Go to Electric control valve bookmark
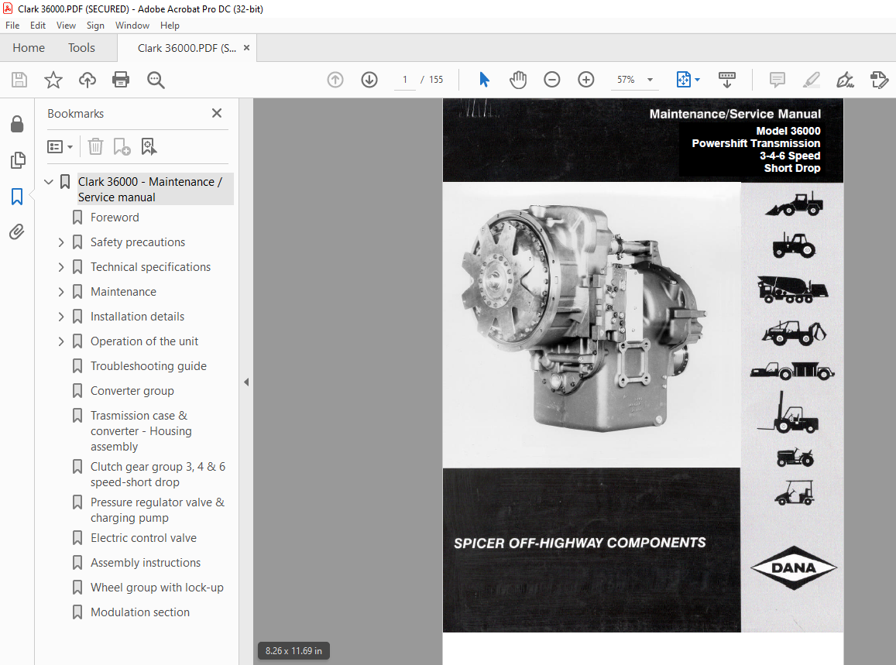This screenshot has width=896, height=665. 143,537
